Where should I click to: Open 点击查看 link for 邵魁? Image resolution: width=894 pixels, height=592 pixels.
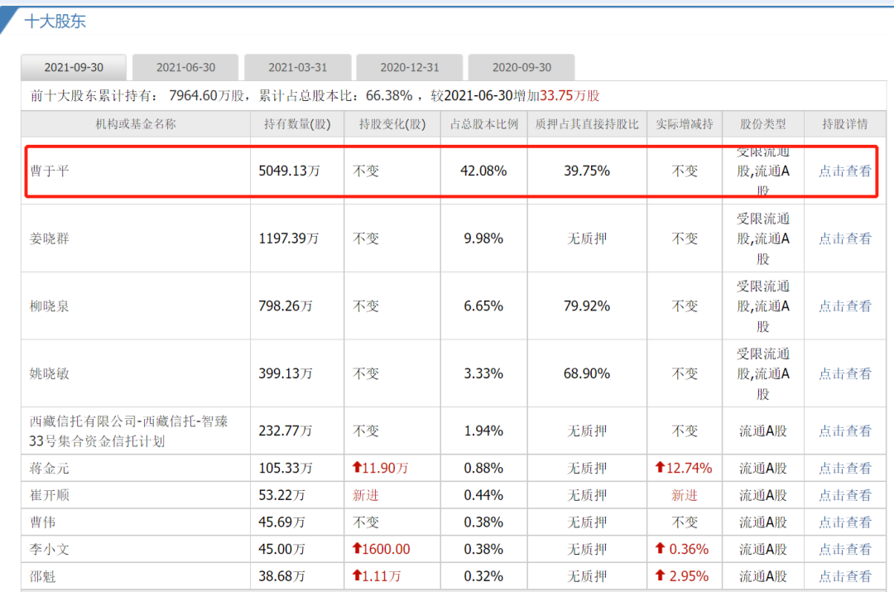click(x=845, y=576)
